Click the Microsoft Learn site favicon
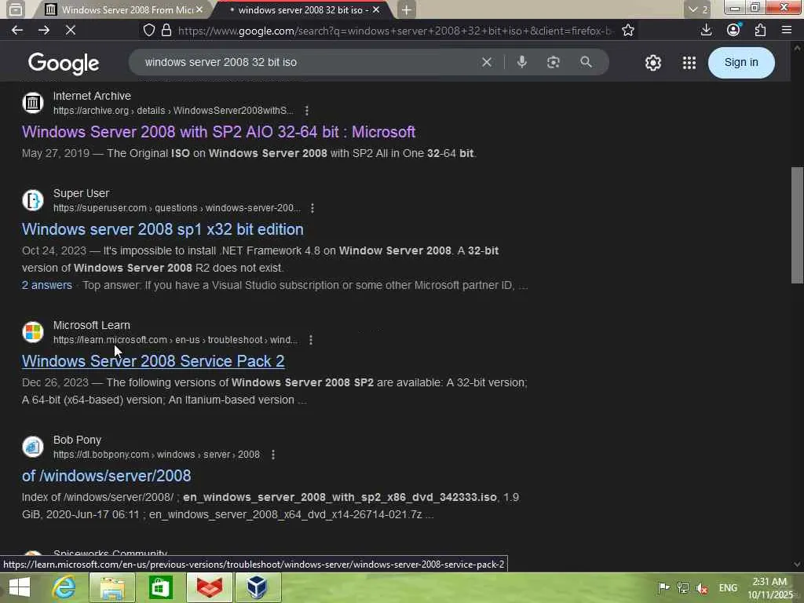The width and height of the screenshot is (804, 603). 33,332
